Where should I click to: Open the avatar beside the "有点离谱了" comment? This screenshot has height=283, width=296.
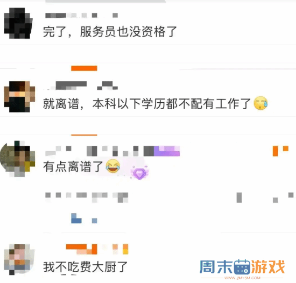click(18, 159)
